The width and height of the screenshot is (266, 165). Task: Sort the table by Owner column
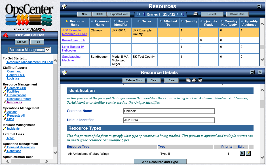click(x=144, y=21)
